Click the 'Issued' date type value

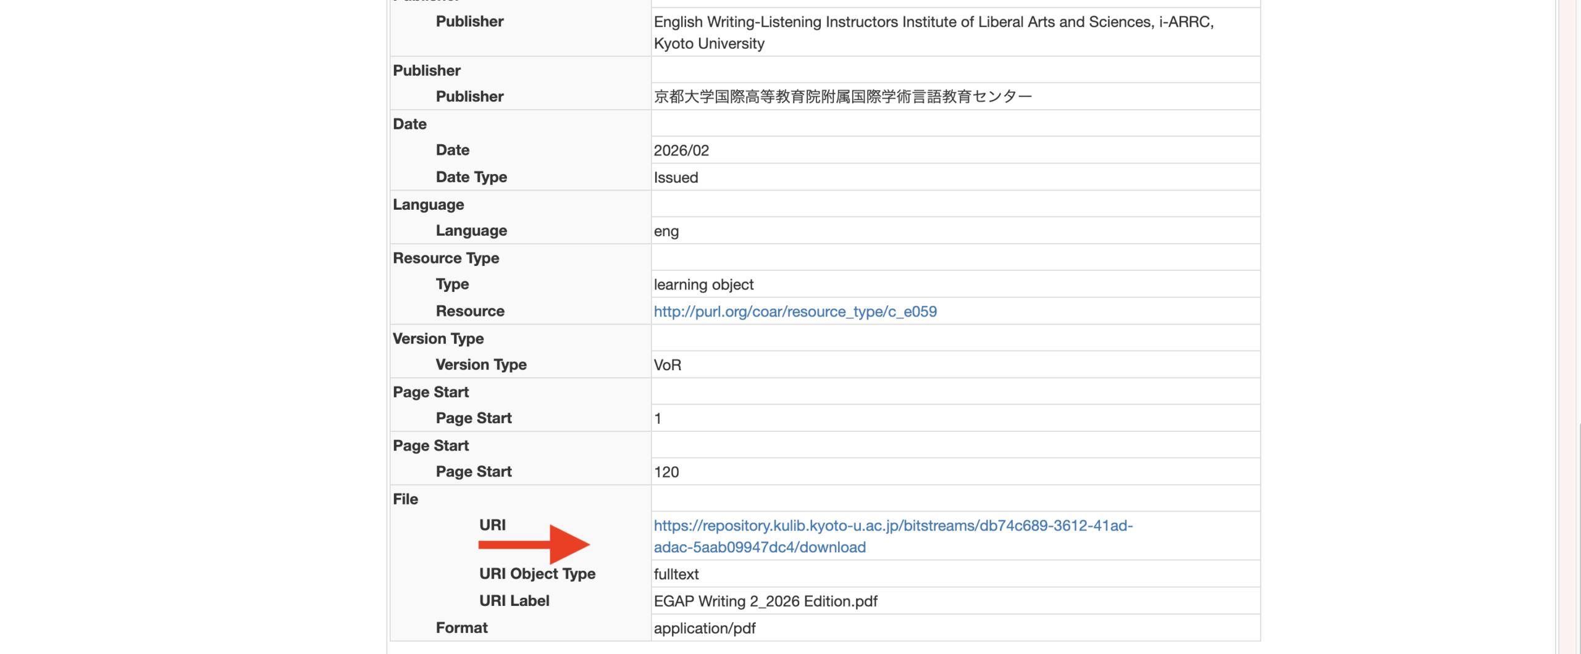676,178
